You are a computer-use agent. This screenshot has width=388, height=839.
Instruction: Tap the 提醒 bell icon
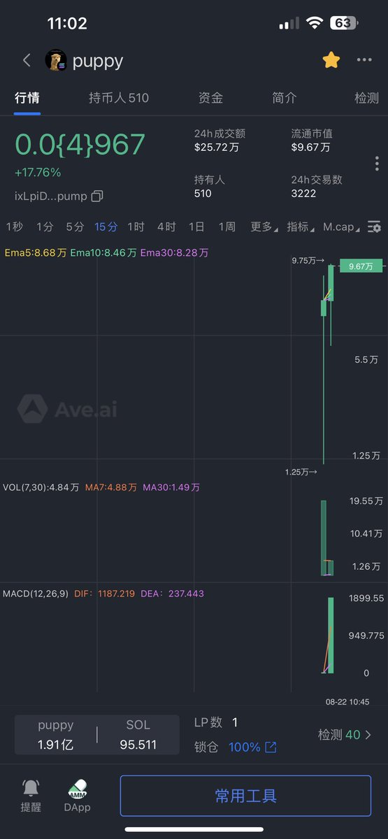point(31,789)
